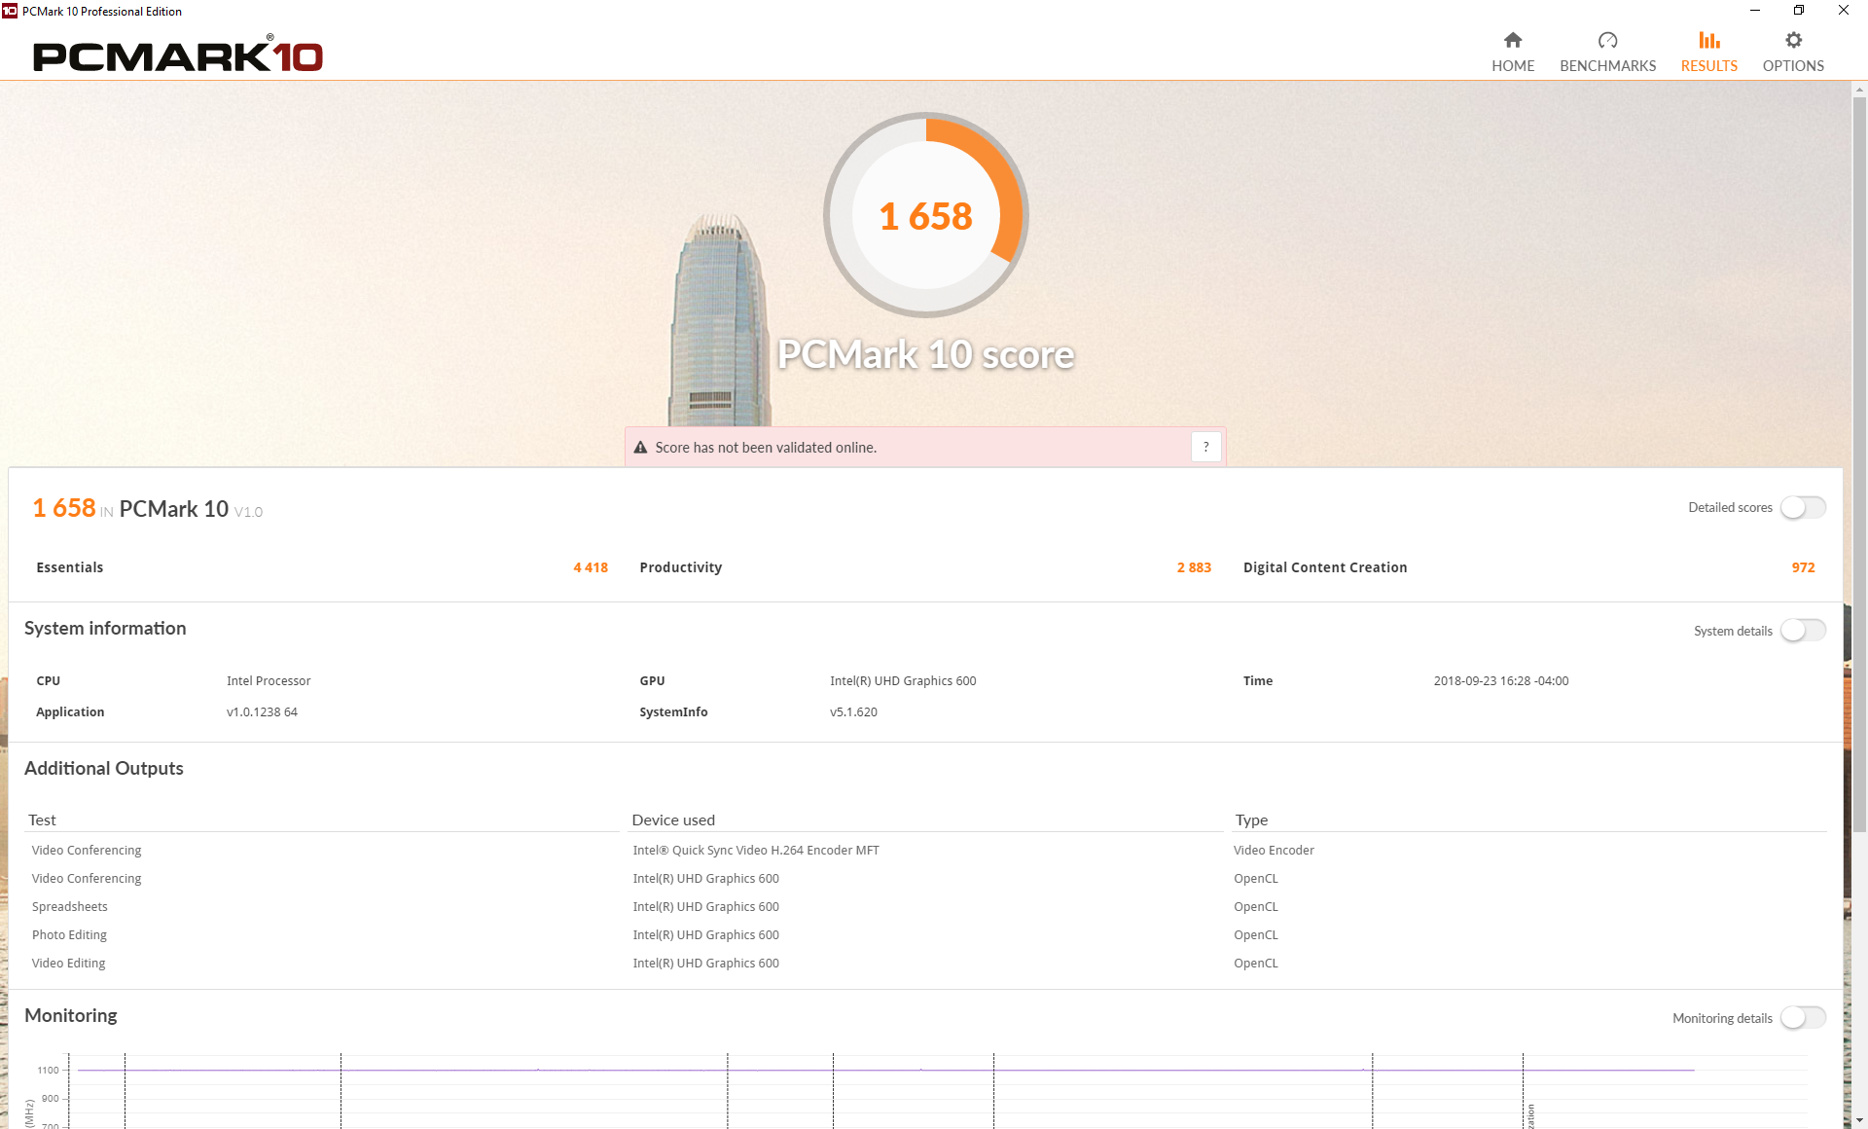The width and height of the screenshot is (1868, 1129).
Task: Close the PCMark 10 window
Action: click(1844, 11)
